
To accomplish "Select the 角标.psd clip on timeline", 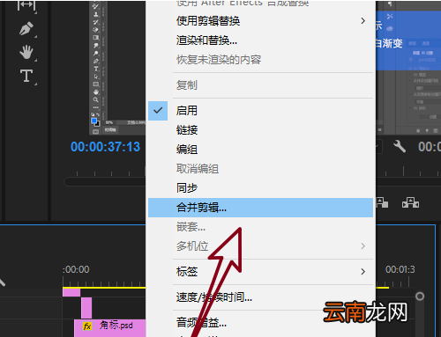I will pos(110,328).
